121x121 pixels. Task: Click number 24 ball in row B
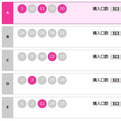point(22,33)
